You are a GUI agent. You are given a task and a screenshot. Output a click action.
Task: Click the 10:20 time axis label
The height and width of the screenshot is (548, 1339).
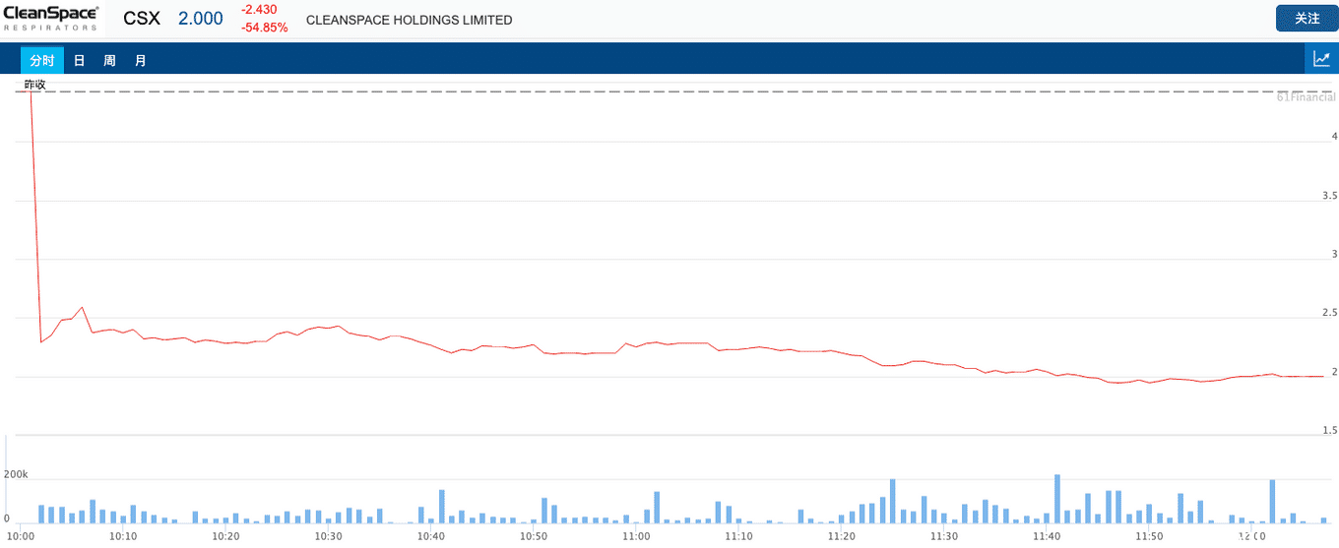225,536
